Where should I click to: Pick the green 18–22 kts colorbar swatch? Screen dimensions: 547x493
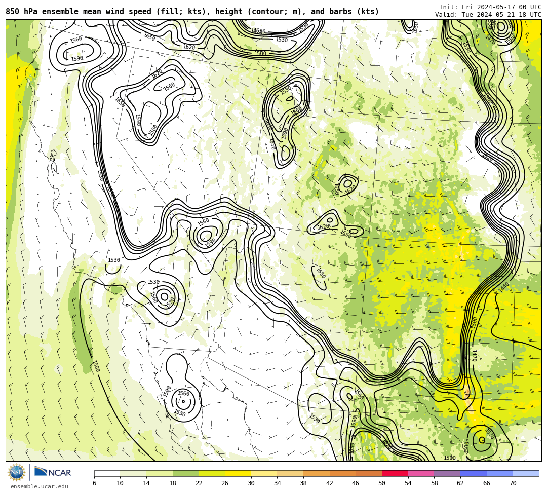[x=185, y=473]
